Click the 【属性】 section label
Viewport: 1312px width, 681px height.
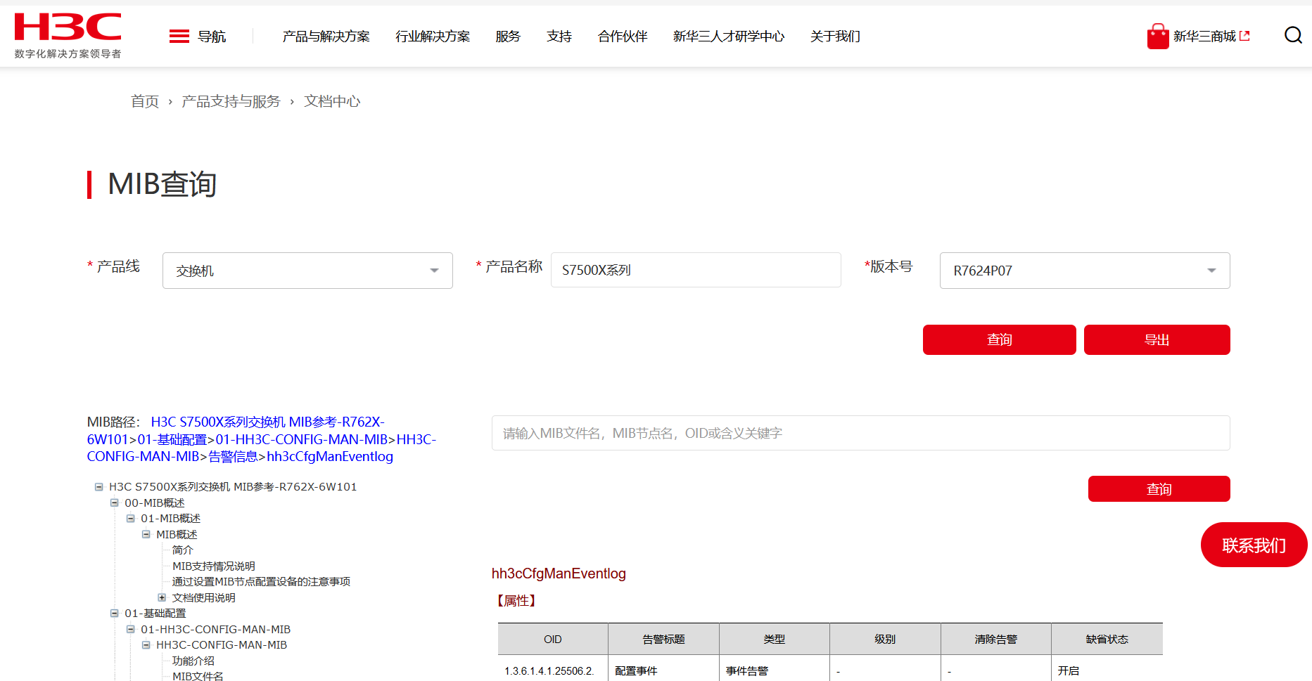(516, 600)
